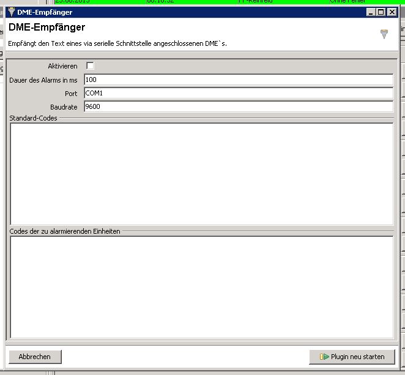This screenshot has height=375, width=405.
Task: Click the bold DME-Empfänger heading
Action: 46,28
